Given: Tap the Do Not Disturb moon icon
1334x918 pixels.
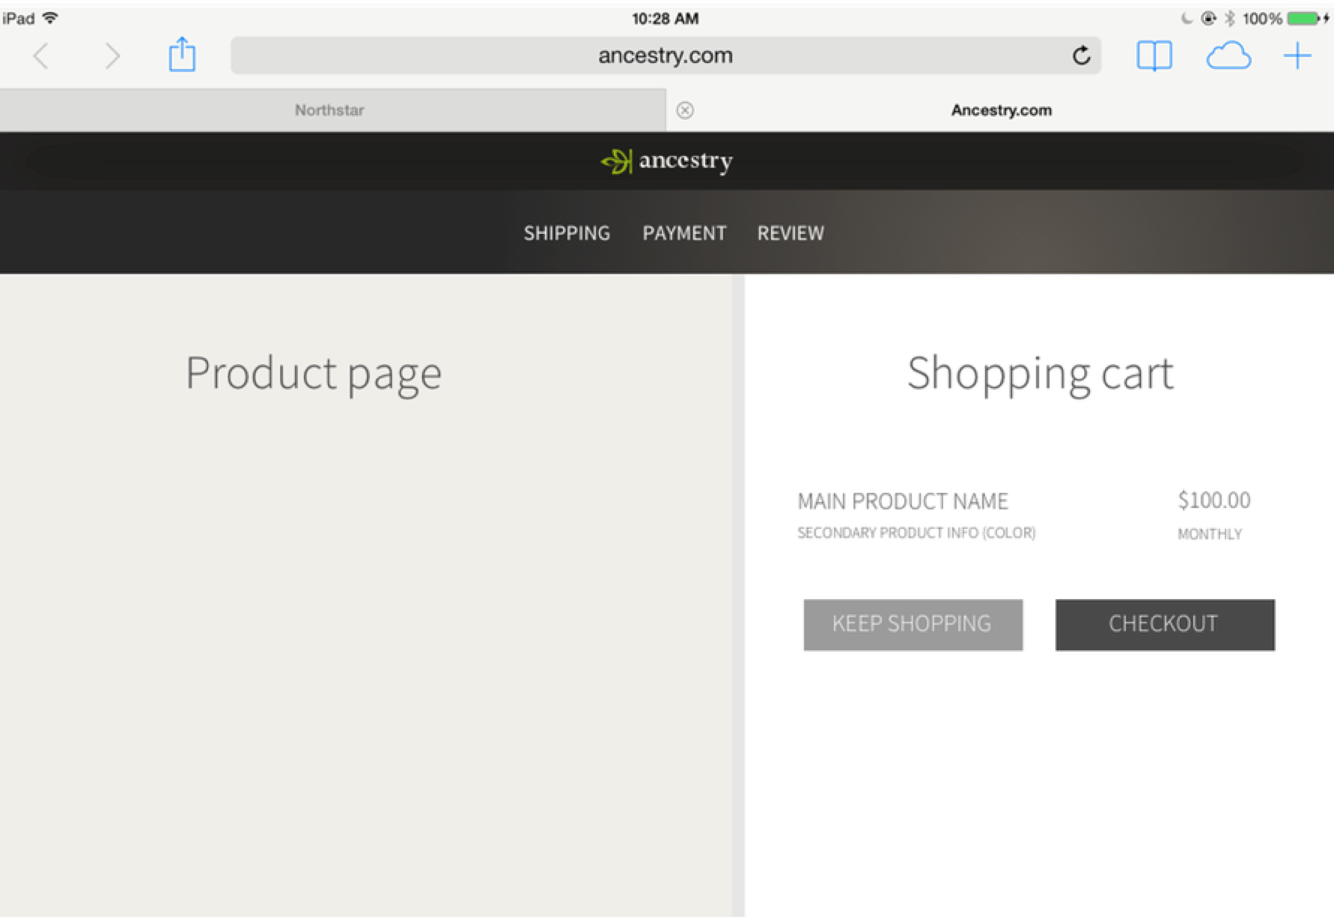Looking at the screenshot, I should pos(1186,18).
